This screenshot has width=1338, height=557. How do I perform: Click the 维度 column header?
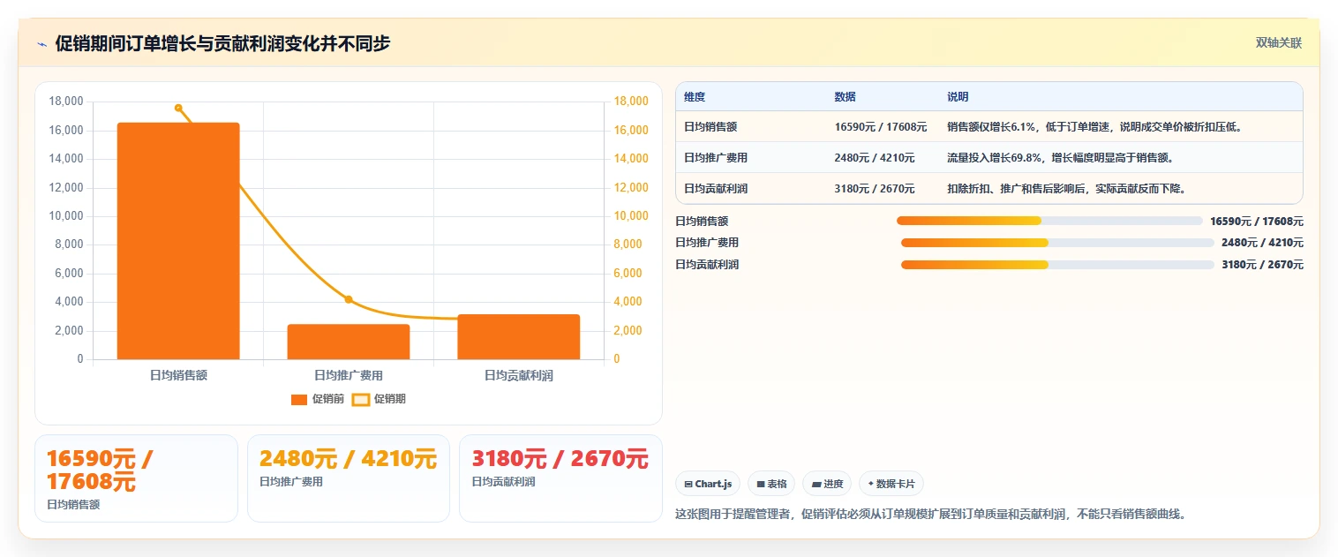(695, 97)
